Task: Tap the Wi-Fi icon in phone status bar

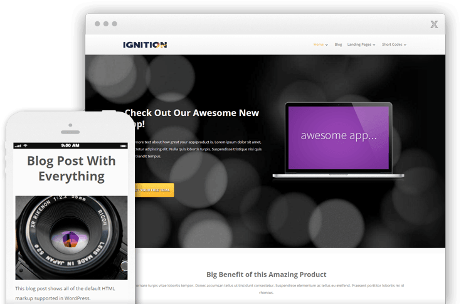Action: pyautogui.click(x=25, y=145)
